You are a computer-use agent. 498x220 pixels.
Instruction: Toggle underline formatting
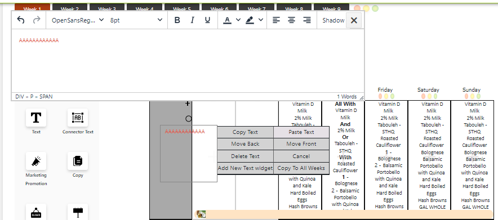[x=207, y=20]
